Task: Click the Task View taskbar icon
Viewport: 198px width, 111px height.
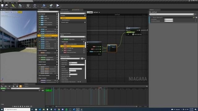Action: pos(32,109)
